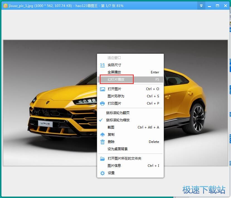
Task: Click the picture icon next to 打开图片
Action: 103,89
